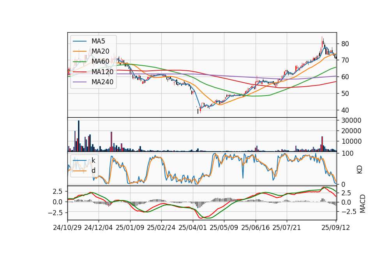Click the date label 24/10/29
Image resolution: width=374 pixels, height=268 pixels.
coord(67,228)
